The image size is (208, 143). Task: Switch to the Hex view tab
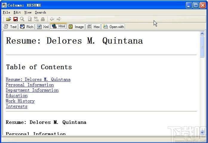[x=93, y=27]
